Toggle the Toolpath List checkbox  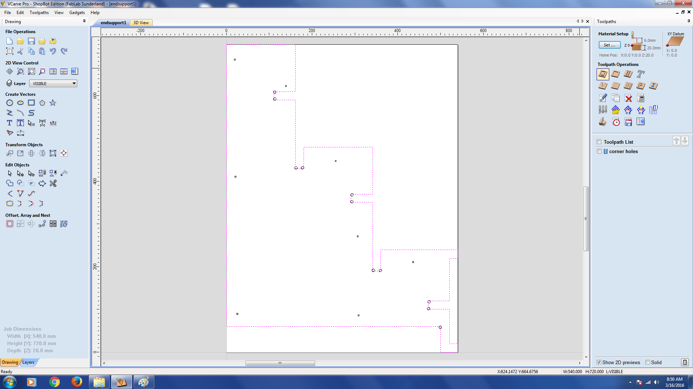pyautogui.click(x=599, y=142)
